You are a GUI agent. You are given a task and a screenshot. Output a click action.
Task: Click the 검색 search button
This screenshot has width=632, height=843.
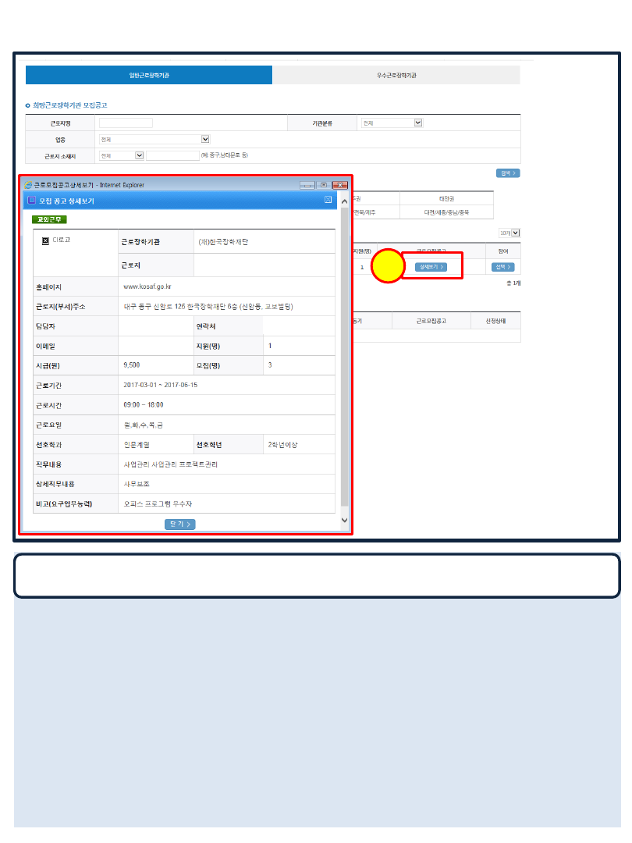[x=507, y=173]
